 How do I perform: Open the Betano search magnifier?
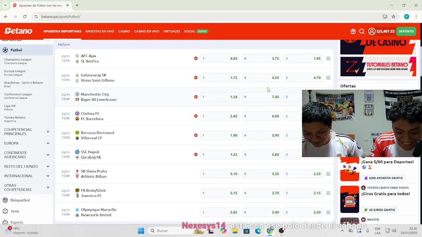(x=362, y=31)
